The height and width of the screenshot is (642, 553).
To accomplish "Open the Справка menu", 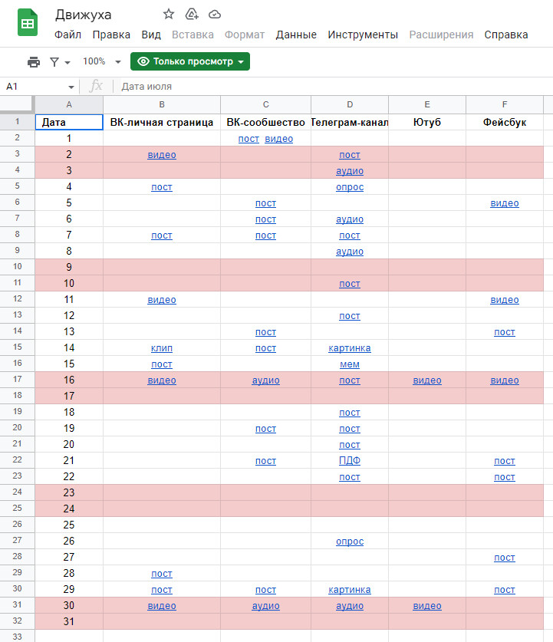I will point(506,35).
